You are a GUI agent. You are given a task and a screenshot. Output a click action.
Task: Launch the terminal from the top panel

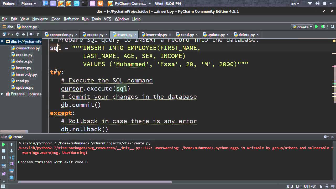[84, 4]
